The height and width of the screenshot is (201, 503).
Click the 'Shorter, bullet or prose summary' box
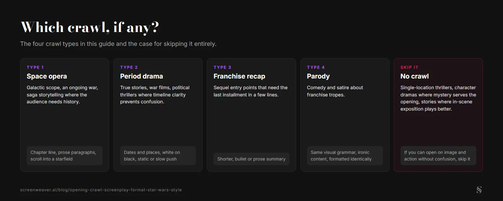[x=251, y=159]
